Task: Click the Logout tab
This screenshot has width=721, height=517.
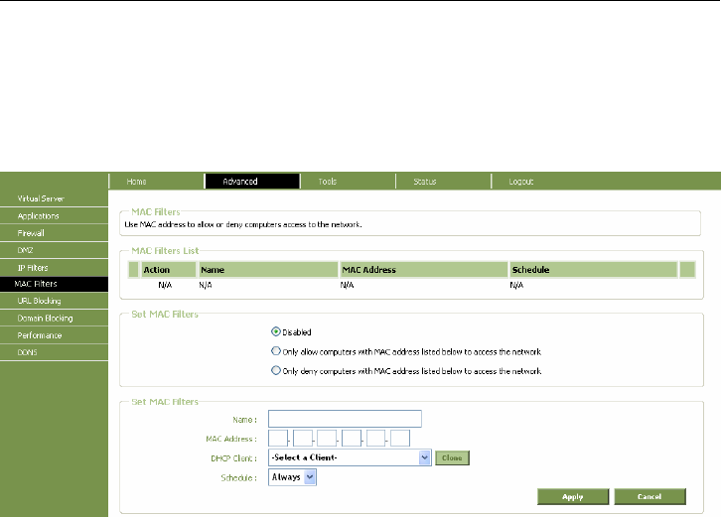Action: [521, 182]
